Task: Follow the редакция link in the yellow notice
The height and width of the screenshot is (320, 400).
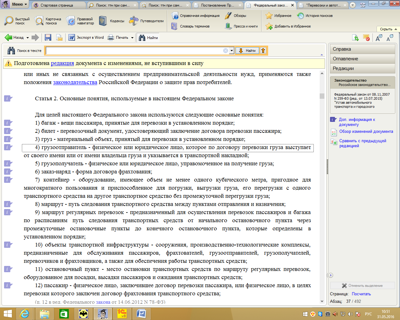Action: pyautogui.click(x=62, y=63)
